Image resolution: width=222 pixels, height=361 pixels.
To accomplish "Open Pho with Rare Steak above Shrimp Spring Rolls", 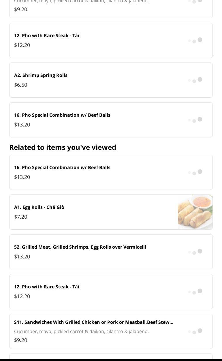I will 46,35.
